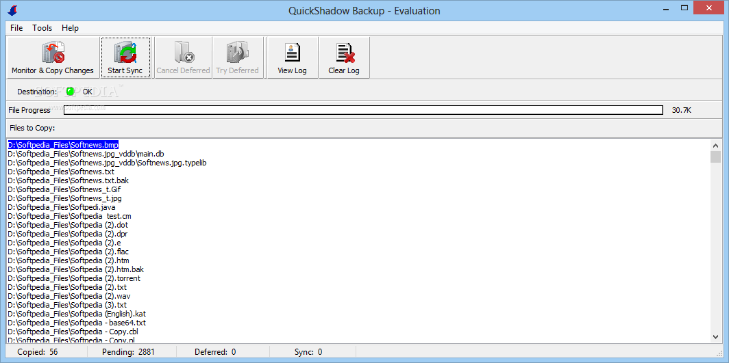Start the sync operation
The height and width of the screenshot is (363, 729).
pyautogui.click(x=125, y=57)
